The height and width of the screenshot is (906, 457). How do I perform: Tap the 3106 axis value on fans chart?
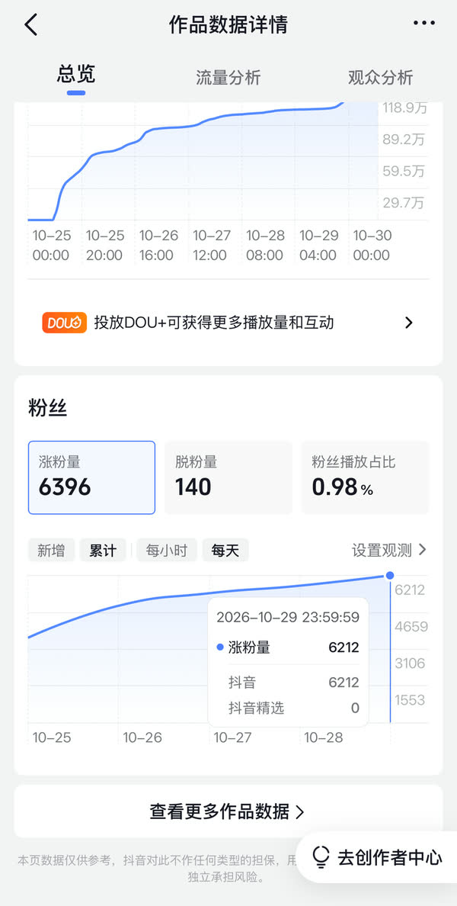pos(411,663)
